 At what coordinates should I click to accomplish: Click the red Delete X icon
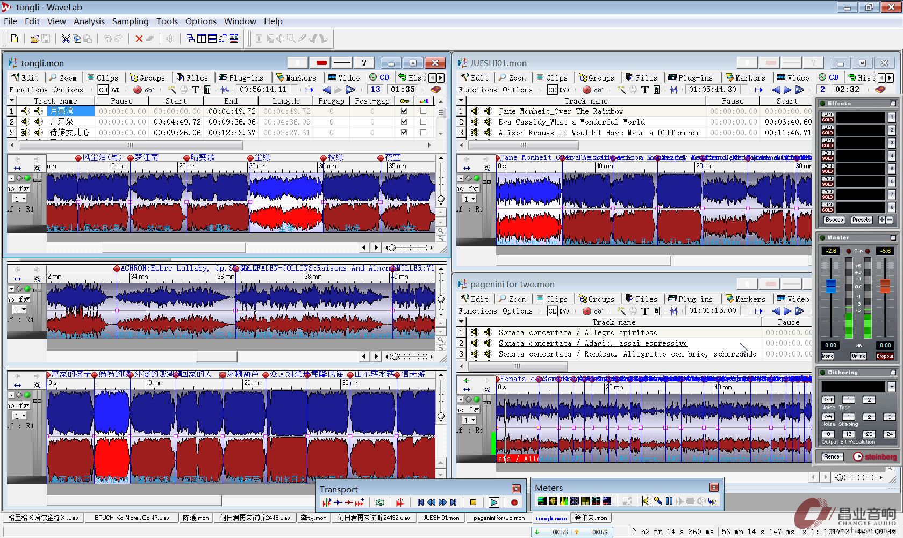click(x=139, y=39)
